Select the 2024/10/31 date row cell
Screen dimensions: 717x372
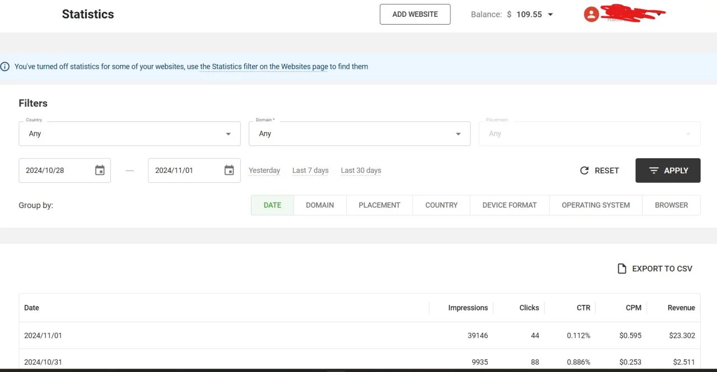click(43, 362)
